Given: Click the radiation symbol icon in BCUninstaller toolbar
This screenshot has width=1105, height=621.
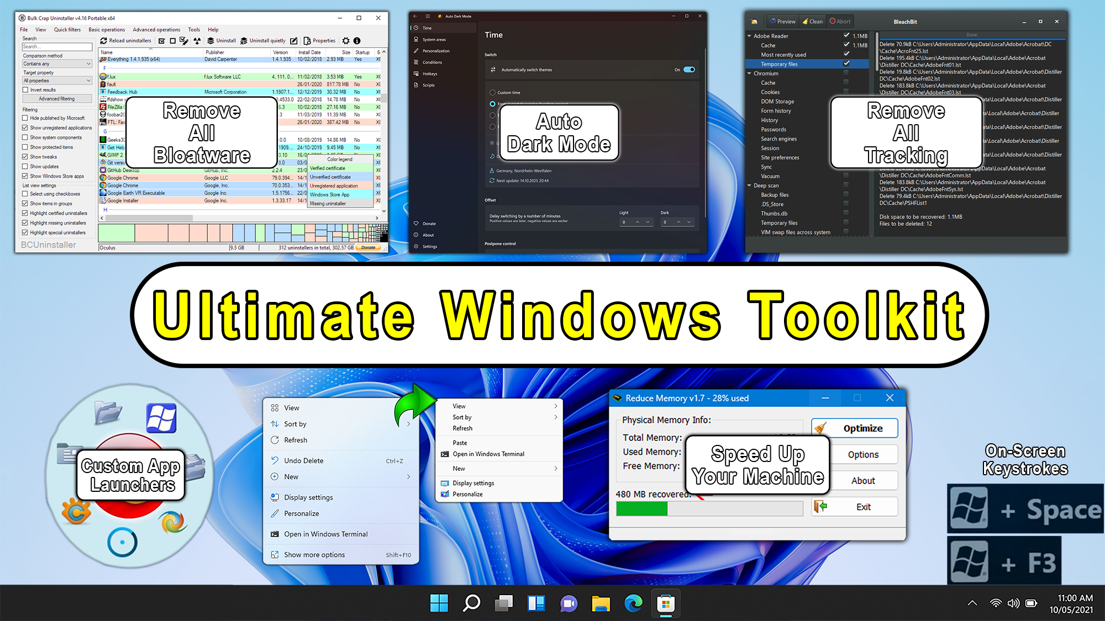Looking at the screenshot, I should tap(197, 41).
